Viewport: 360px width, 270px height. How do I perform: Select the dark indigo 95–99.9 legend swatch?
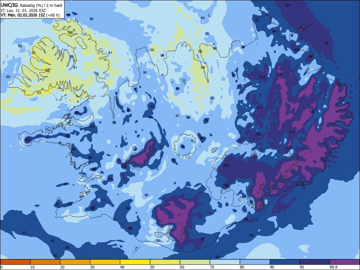(315, 262)
